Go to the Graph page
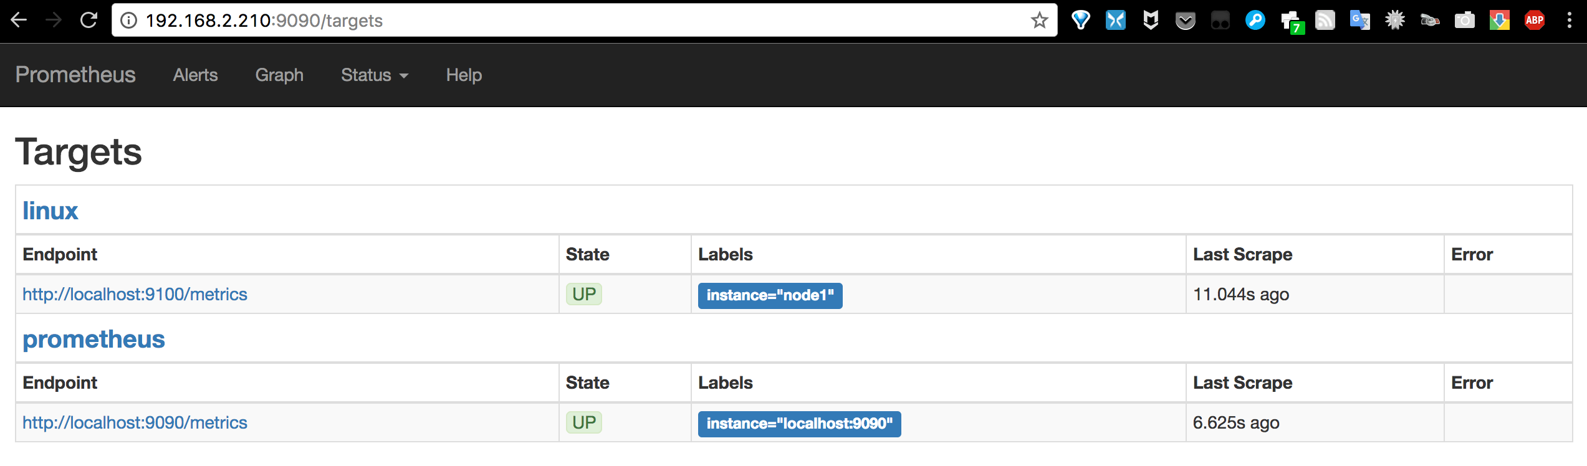 coord(279,75)
